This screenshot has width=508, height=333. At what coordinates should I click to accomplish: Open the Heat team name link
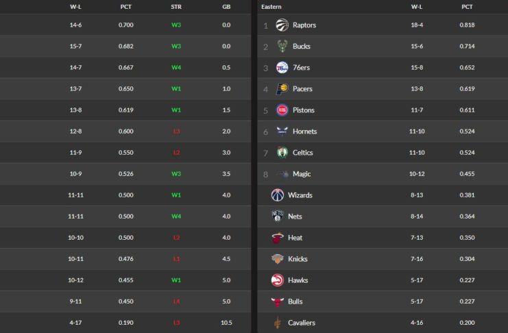pyautogui.click(x=295, y=238)
